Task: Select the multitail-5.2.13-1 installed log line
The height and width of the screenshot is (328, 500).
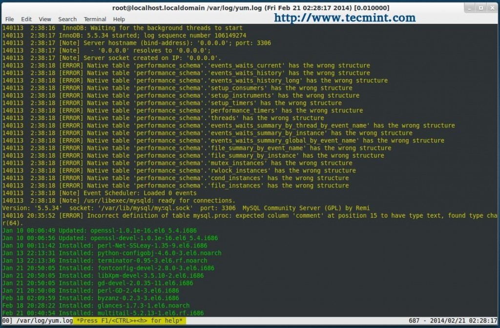Action: point(103,313)
